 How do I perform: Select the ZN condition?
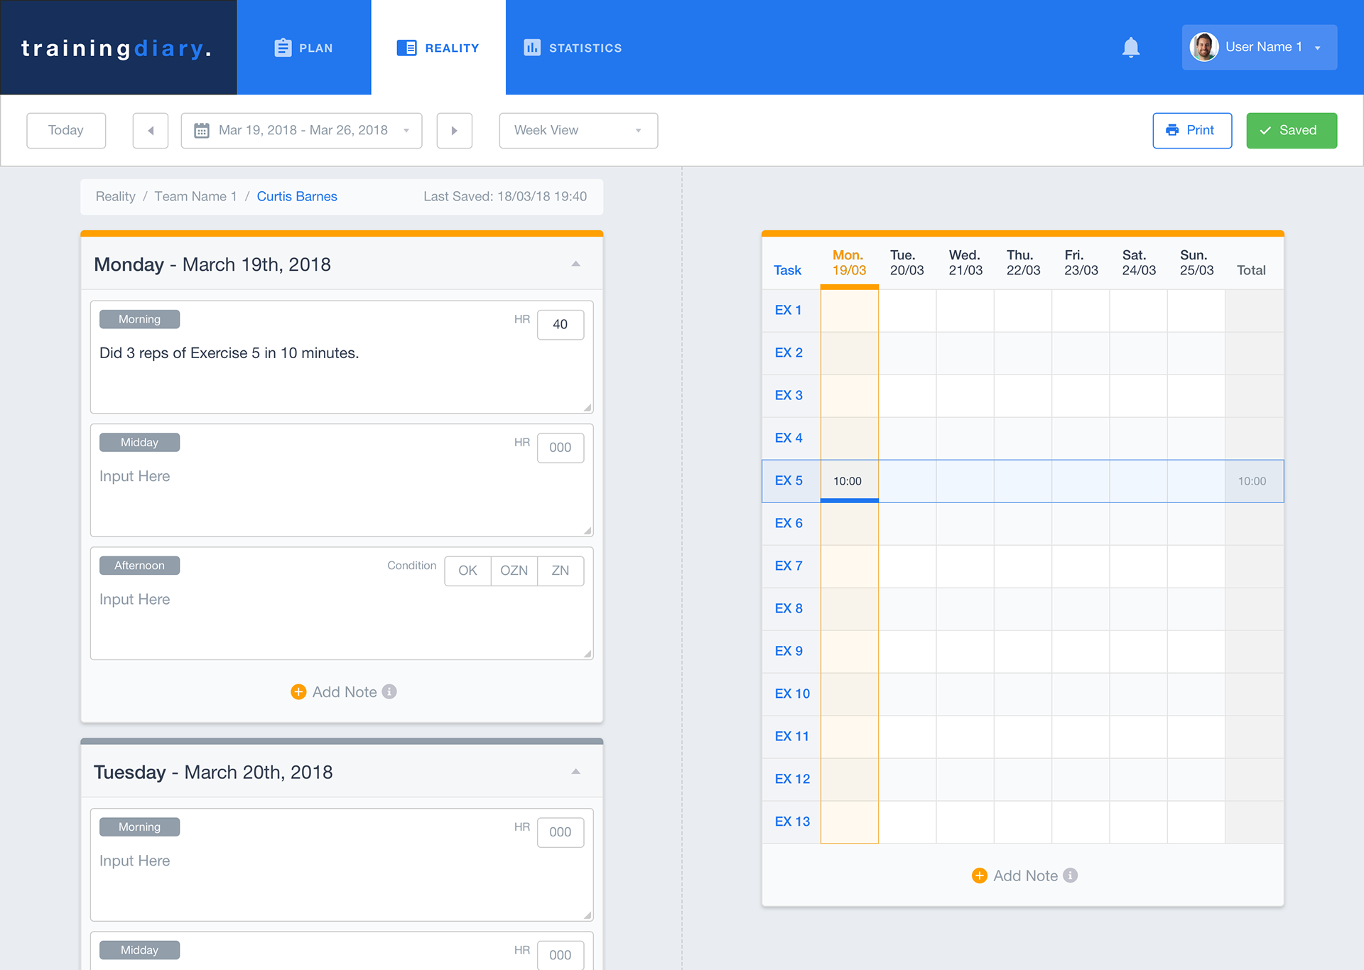561,571
